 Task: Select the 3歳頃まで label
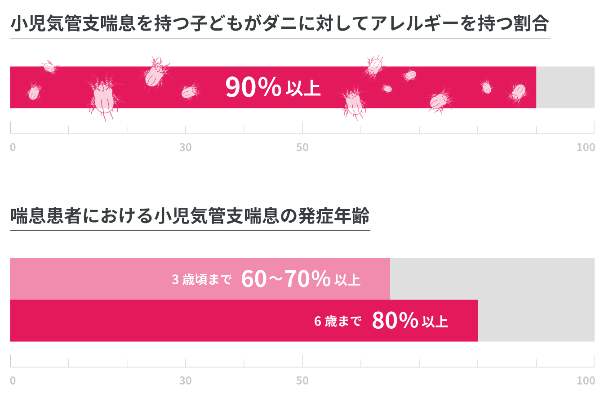pyautogui.click(x=201, y=280)
